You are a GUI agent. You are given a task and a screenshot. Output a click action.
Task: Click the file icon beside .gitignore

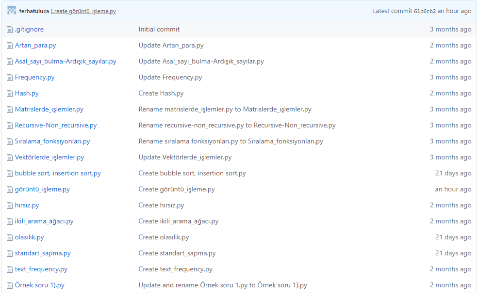tap(9, 29)
